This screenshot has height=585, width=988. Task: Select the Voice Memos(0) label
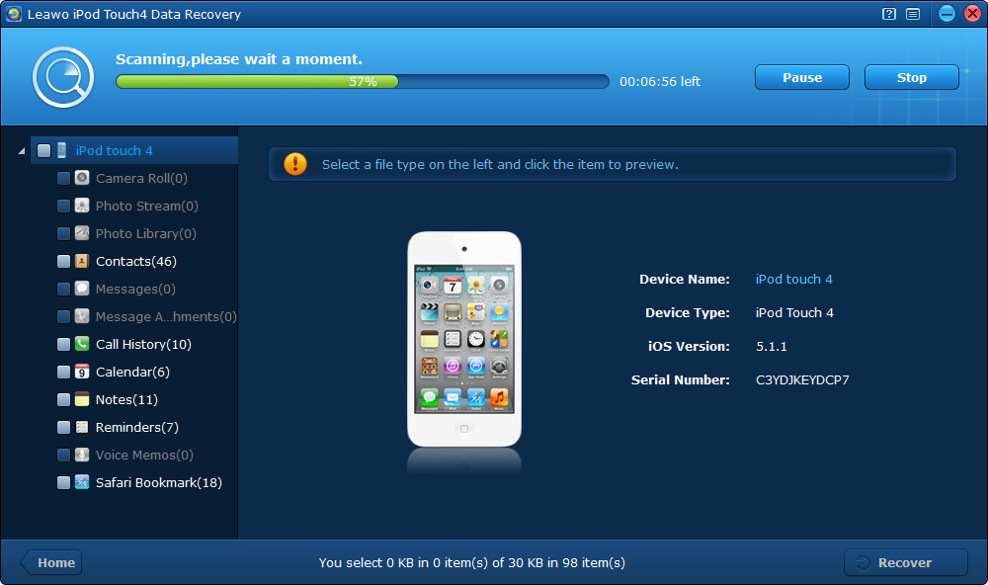144,456
